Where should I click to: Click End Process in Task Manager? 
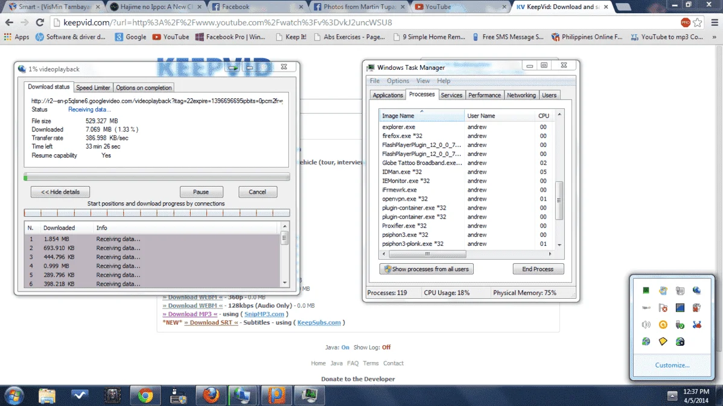pos(538,269)
